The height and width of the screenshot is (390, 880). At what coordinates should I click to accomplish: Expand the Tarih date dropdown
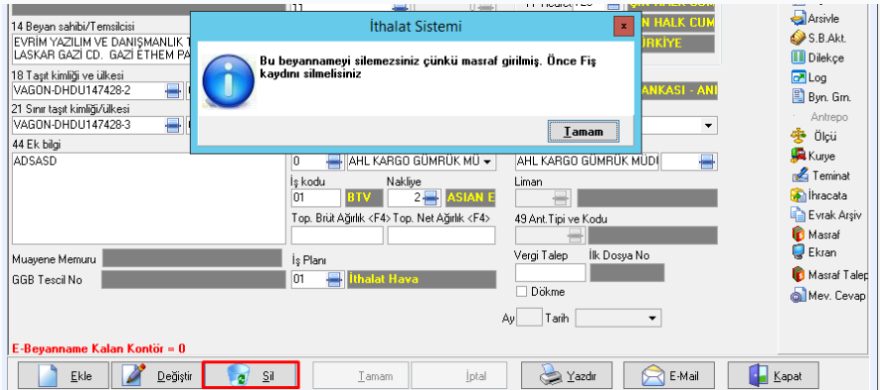651,319
